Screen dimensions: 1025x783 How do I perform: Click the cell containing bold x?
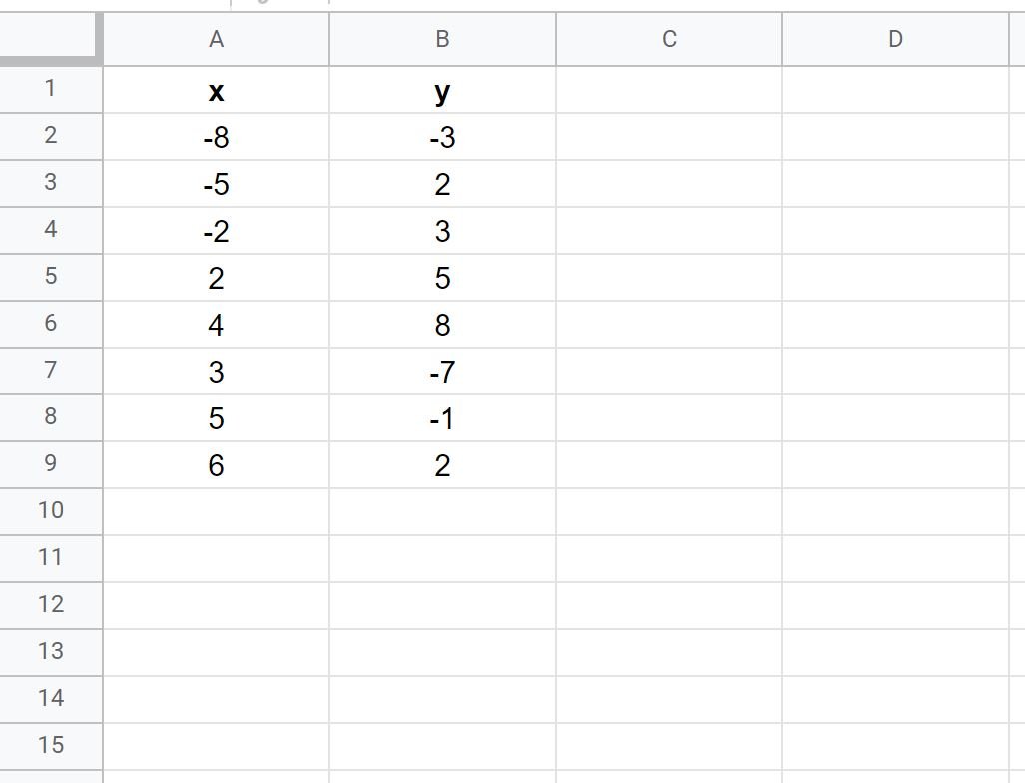tap(216, 90)
